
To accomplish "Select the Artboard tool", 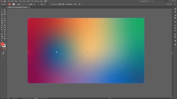I will [5, 36].
